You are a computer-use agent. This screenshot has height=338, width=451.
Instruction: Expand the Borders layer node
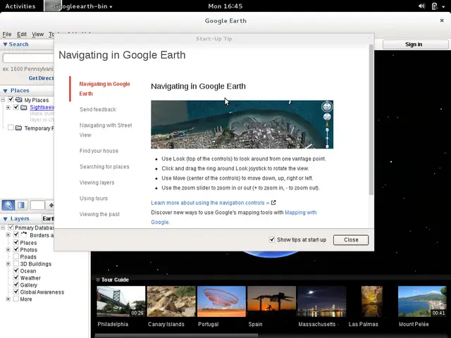(x=8, y=234)
